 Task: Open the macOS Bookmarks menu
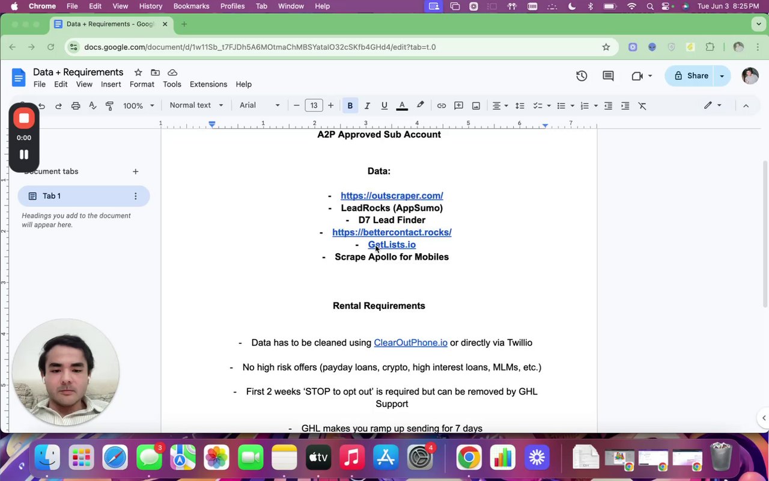tap(191, 6)
